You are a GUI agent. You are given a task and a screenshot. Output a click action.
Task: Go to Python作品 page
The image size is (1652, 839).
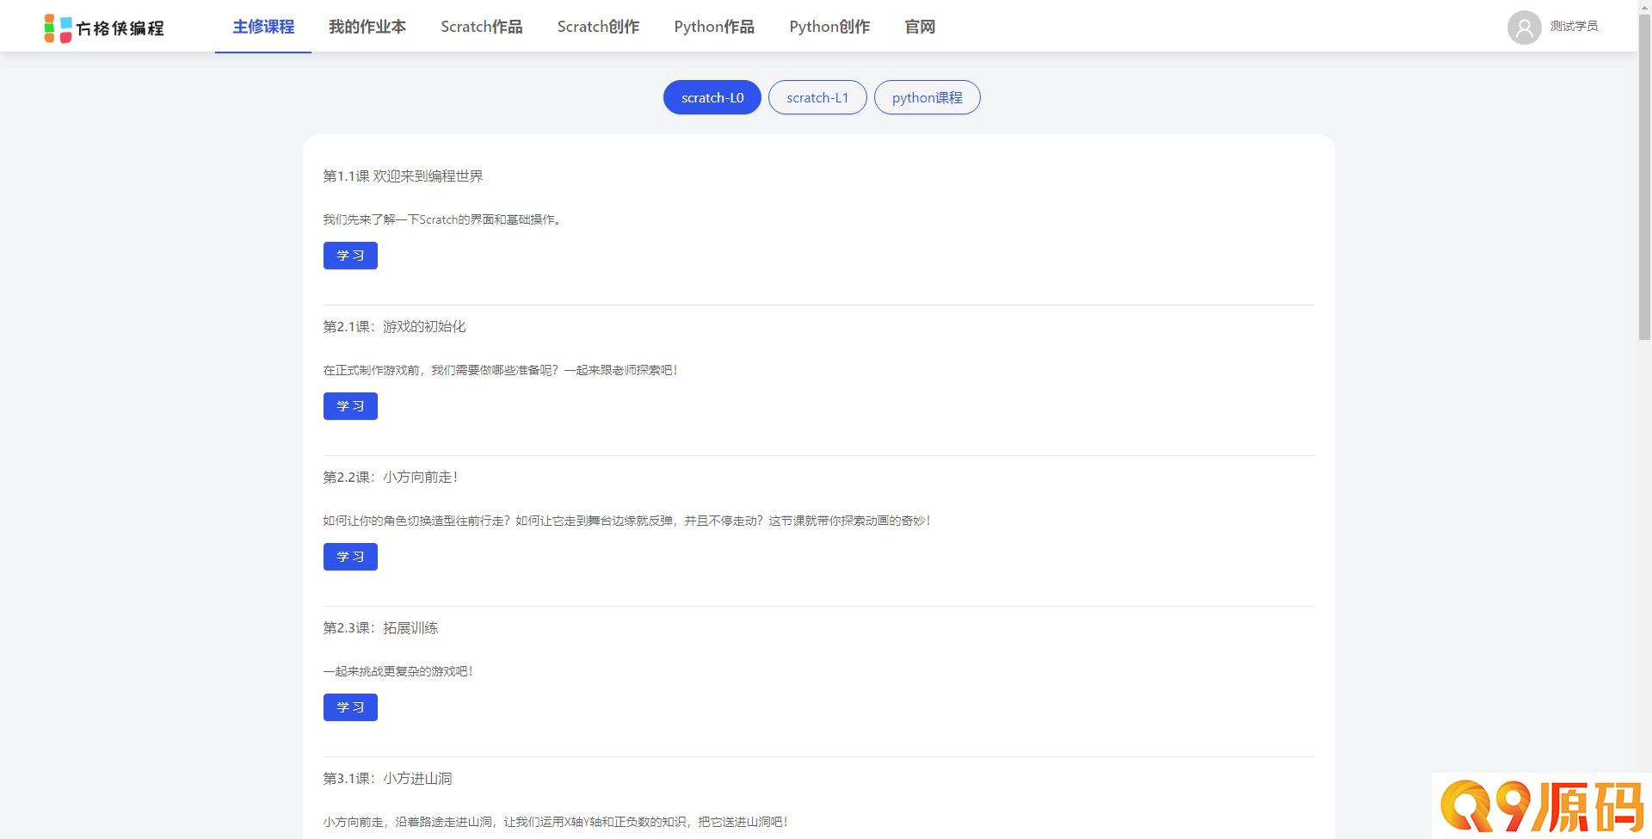click(x=714, y=27)
